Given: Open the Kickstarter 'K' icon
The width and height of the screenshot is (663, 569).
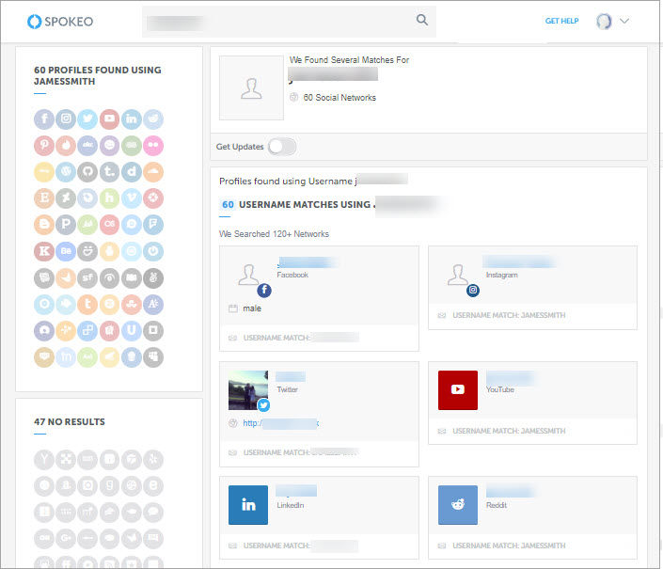Looking at the screenshot, I should pos(44,251).
